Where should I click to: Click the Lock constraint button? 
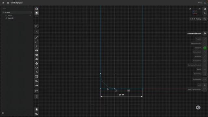[x=205, y=85]
